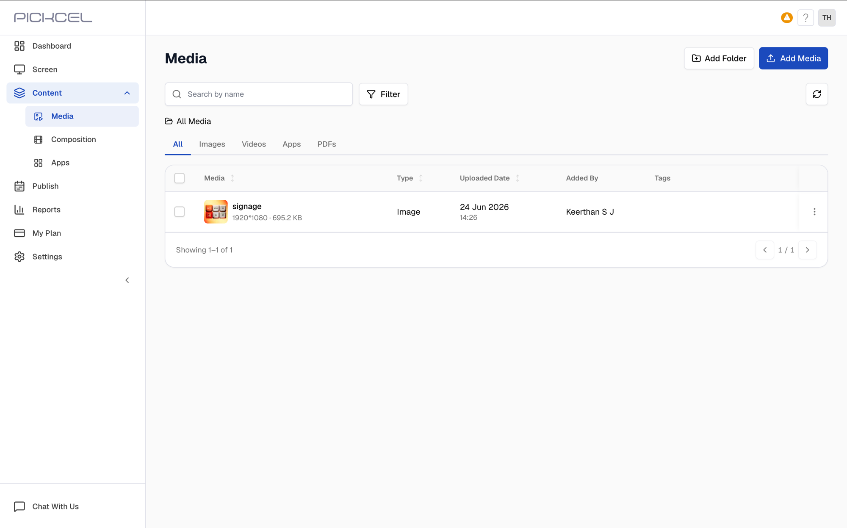Open Settings from the sidebar
Image resolution: width=847 pixels, height=528 pixels.
tap(72, 257)
